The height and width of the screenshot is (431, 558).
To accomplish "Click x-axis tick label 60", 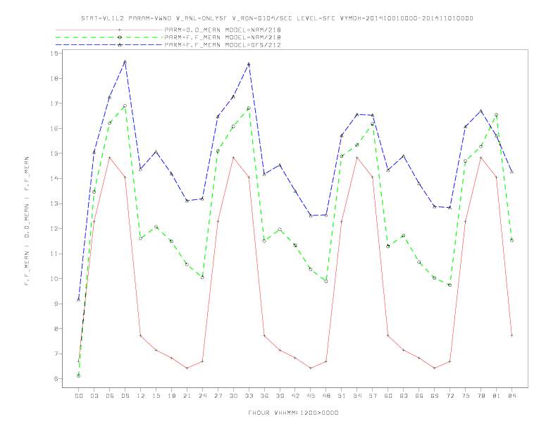I will 388,396.
